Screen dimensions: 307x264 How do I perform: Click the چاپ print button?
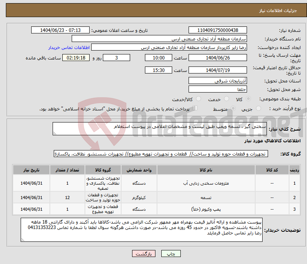pos(171,254)
